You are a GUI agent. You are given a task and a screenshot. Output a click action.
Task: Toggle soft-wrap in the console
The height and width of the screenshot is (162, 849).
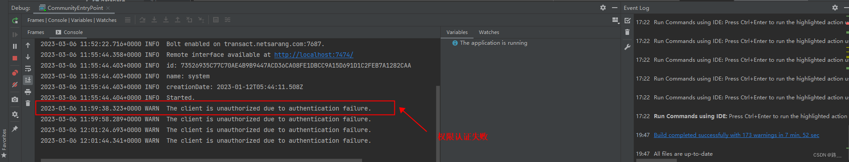pos(28,68)
